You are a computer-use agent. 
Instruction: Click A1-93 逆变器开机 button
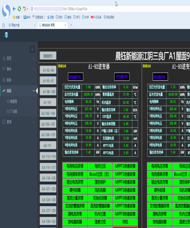click(x=160, y=77)
